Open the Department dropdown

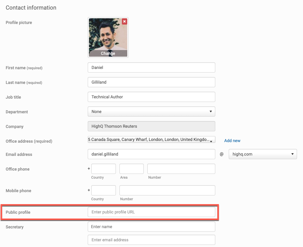pyautogui.click(x=151, y=112)
